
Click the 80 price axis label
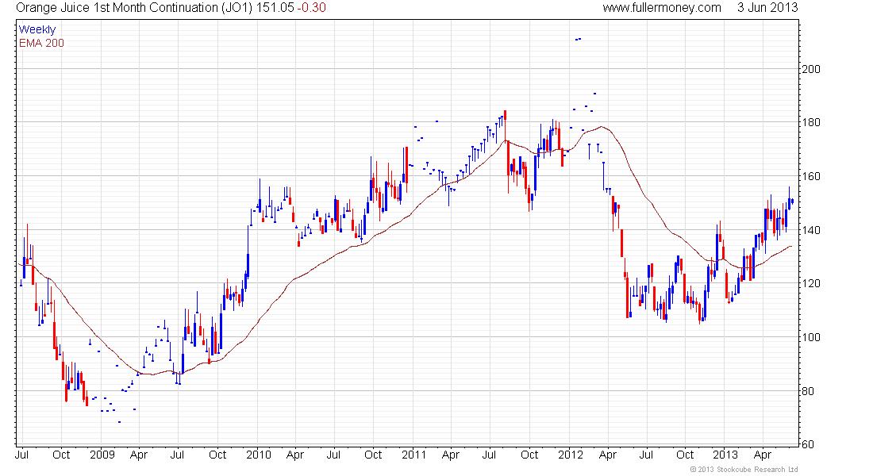[807, 391]
